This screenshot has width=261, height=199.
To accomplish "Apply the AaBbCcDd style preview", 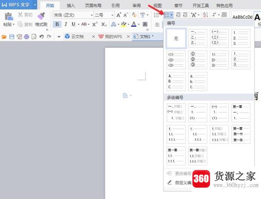I will tap(242, 17).
